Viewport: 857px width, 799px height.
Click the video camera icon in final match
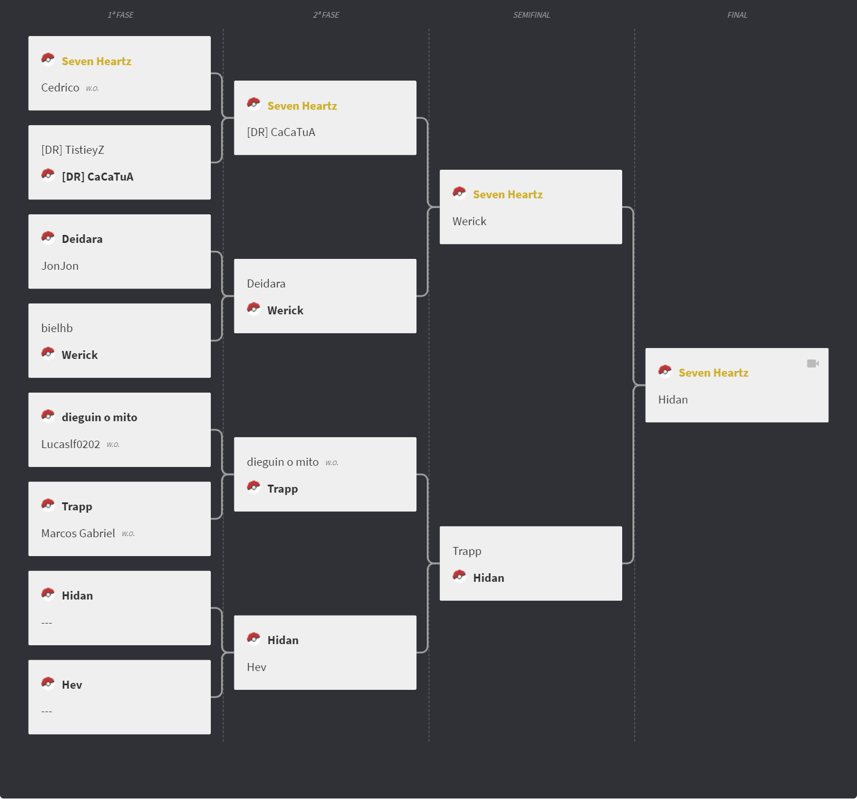click(x=813, y=363)
